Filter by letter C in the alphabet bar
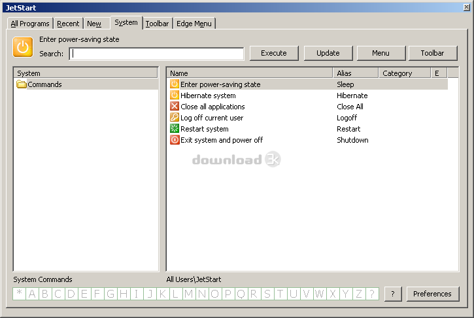The width and height of the screenshot is (474, 318). pos(58,294)
